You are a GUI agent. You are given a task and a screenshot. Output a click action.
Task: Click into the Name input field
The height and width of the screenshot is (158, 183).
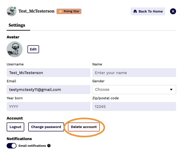(x=134, y=73)
